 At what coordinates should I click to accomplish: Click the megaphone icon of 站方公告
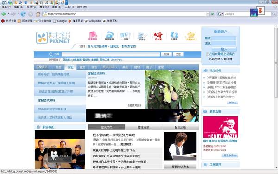tap(205, 71)
